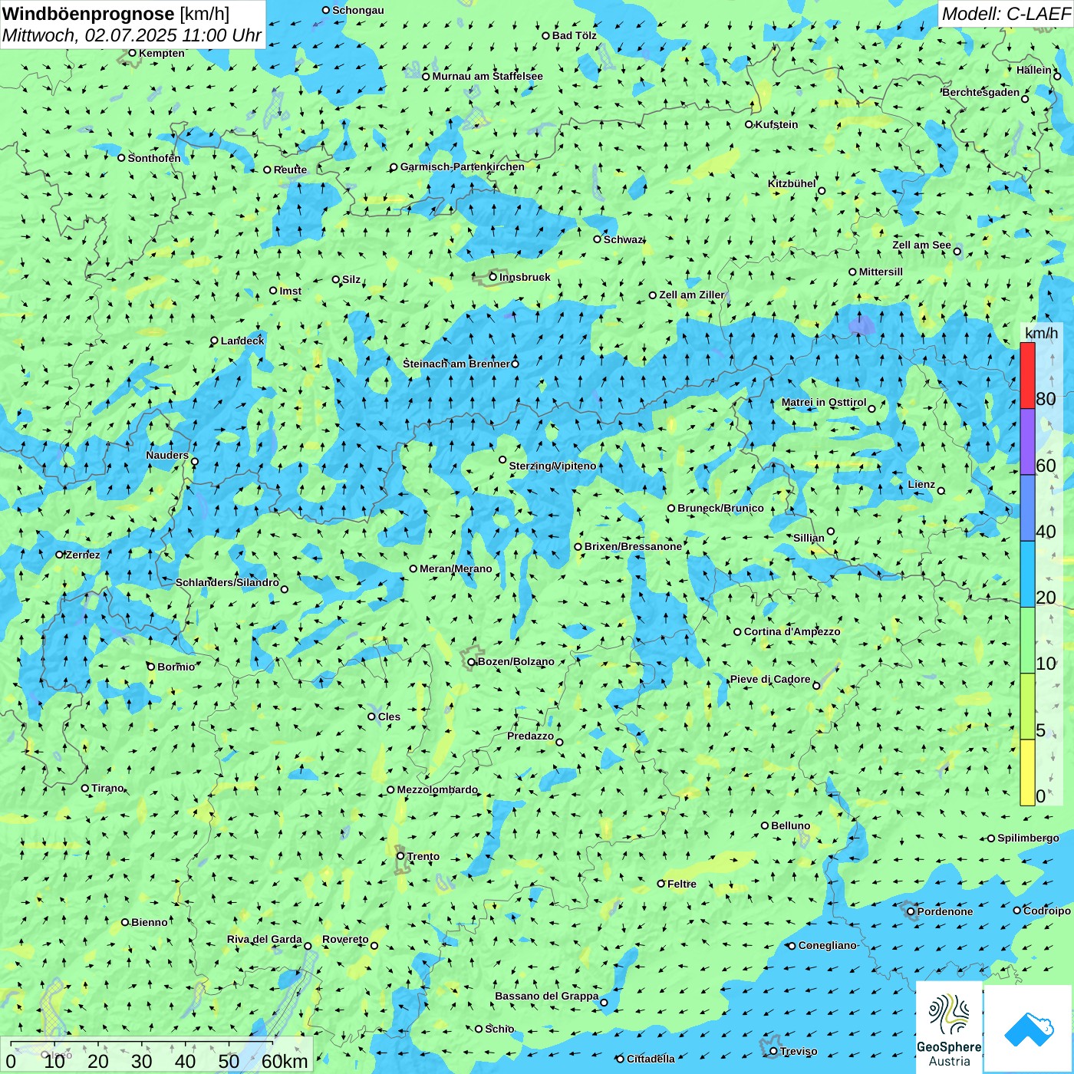Image resolution: width=1074 pixels, height=1074 pixels.
Task: Click the 'Feltre' map label
Action: tap(681, 884)
